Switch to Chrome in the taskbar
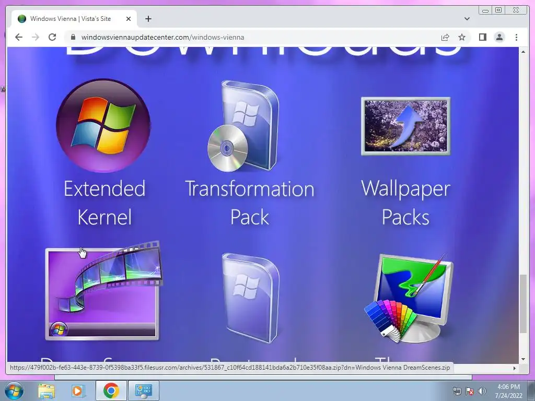This screenshot has height=401, width=535. [111, 391]
